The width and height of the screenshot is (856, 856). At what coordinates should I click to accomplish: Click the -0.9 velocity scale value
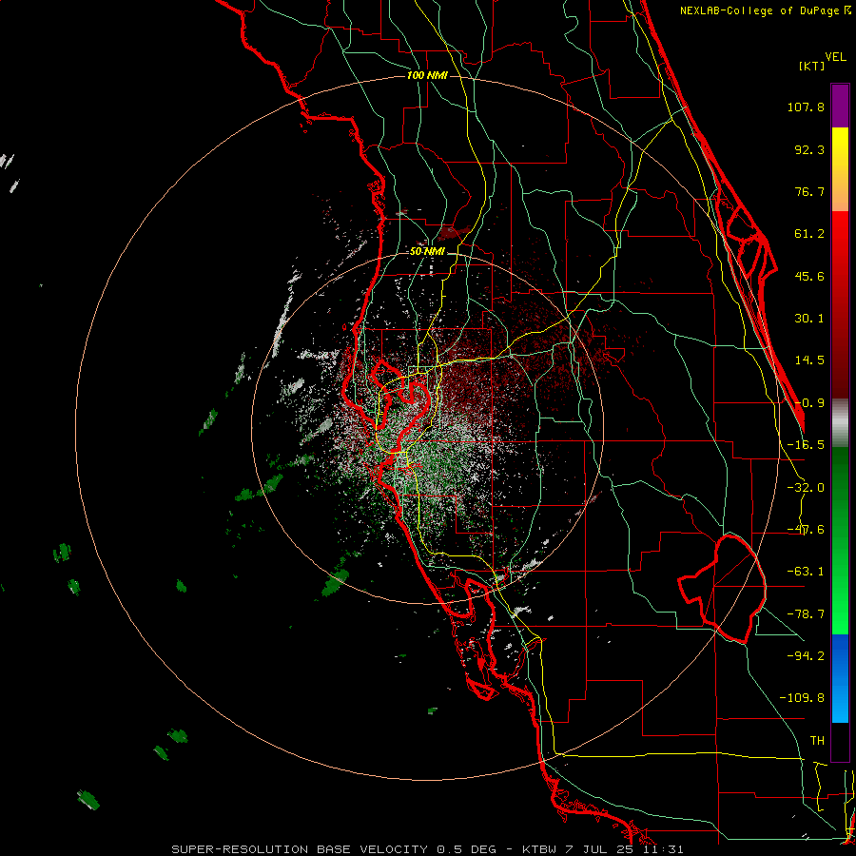809,403
